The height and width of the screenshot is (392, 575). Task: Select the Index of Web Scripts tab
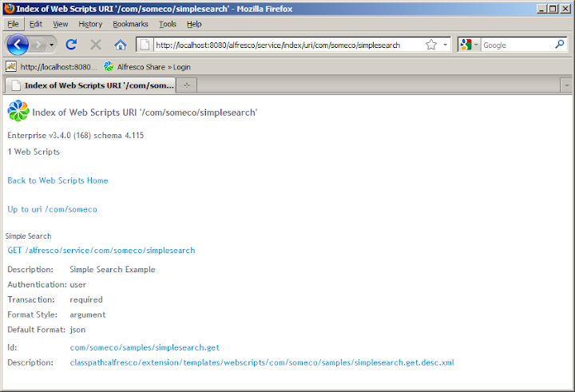pos(90,85)
